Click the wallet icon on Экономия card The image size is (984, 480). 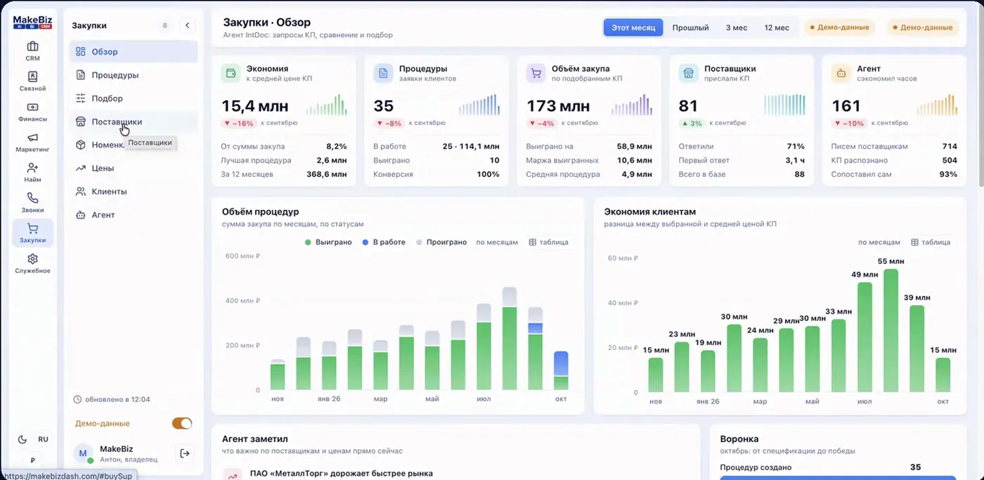click(230, 73)
